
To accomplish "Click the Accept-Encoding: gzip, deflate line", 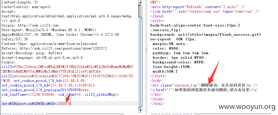I will click(32, 53).
